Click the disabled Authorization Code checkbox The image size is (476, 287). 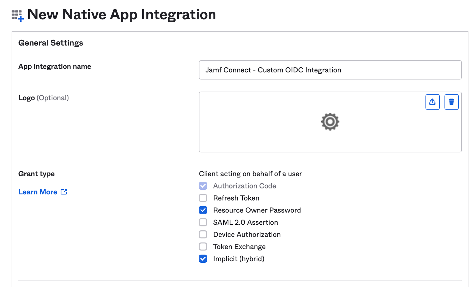point(203,186)
